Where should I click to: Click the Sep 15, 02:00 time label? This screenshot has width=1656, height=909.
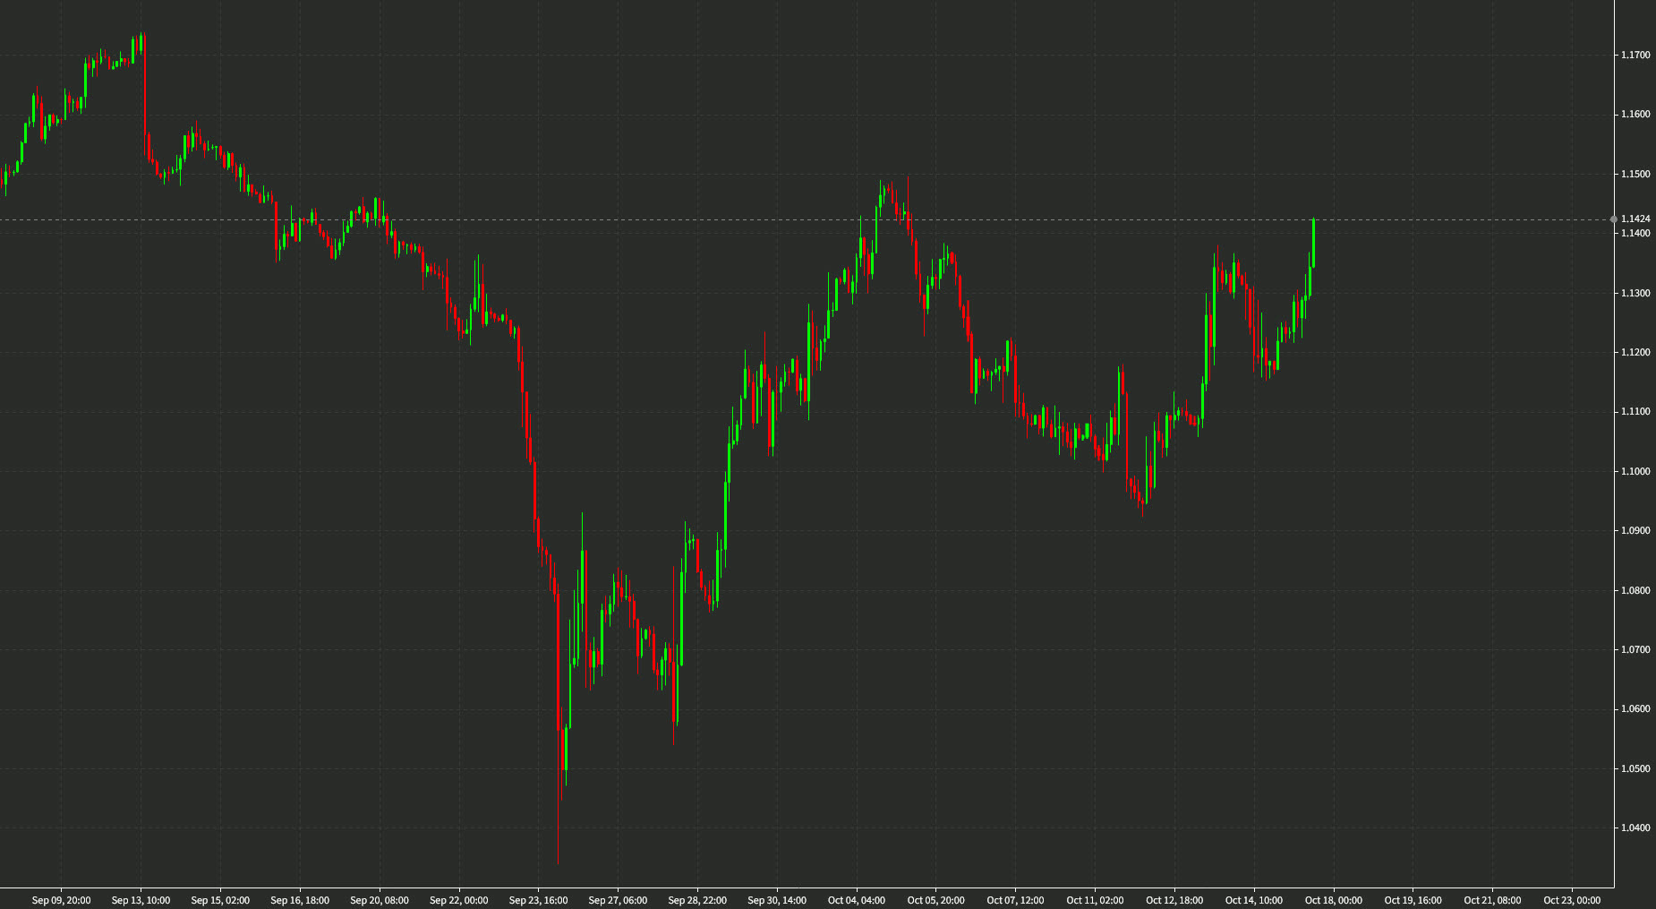click(220, 900)
